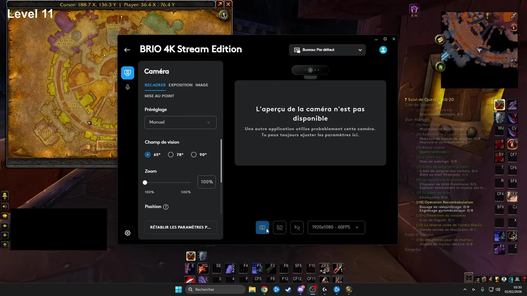Collapse the L'antre Gris quest entry
527x296 pixels.
pyautogui.click(x=413, y=157)
